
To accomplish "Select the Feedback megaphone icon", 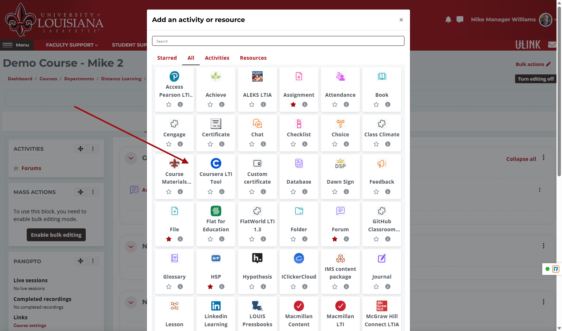I will pos(382,163).
